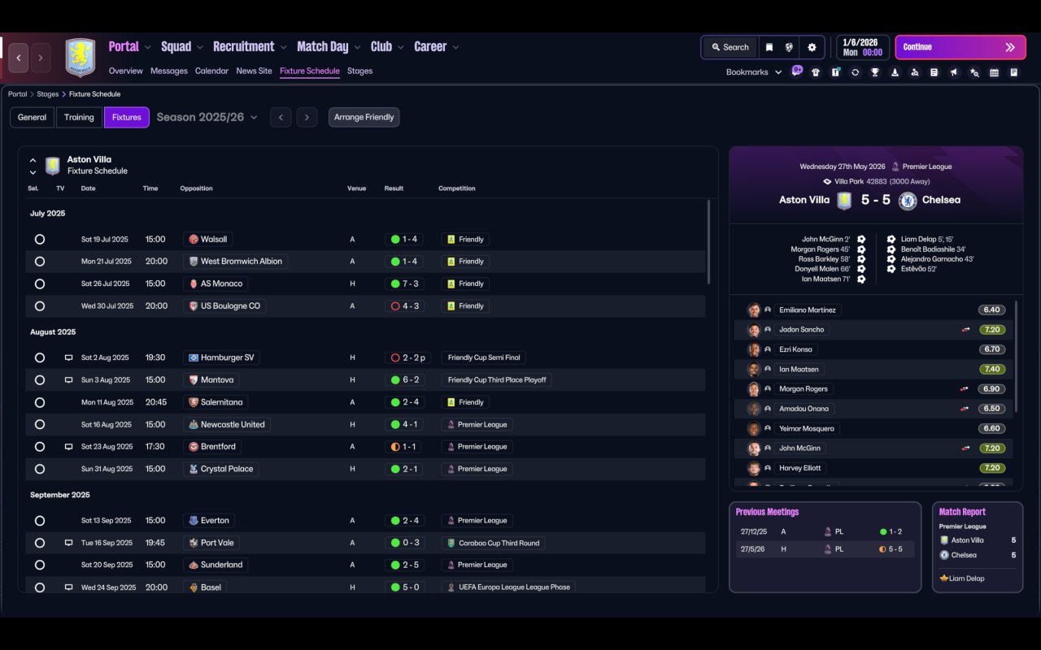Click the date and time display 1/6/2026
The image size is (1041, 650).
(862, 47)
